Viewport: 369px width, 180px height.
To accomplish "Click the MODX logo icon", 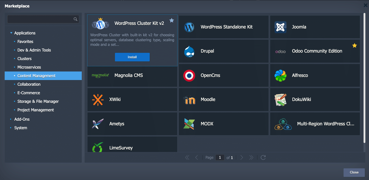I will 189,124.
